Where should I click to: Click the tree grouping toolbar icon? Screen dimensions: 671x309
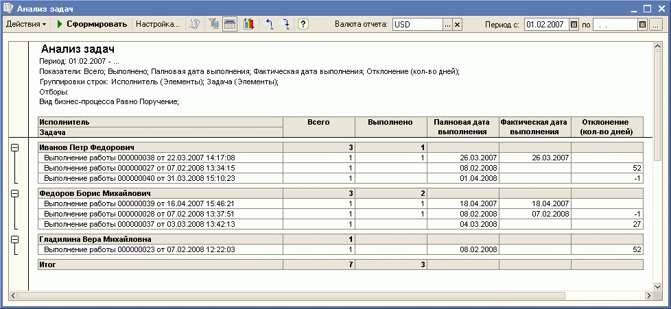[214, 24]
